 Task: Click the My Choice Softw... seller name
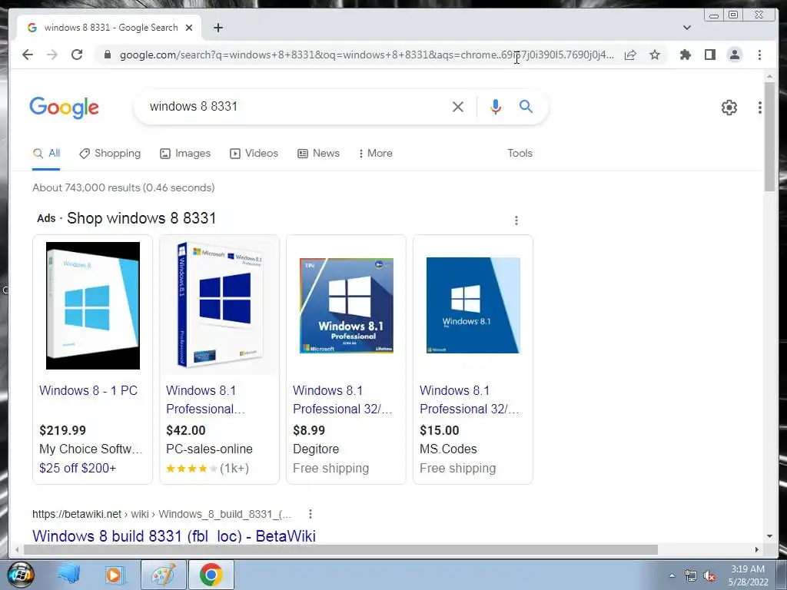(x=91, y=449)
